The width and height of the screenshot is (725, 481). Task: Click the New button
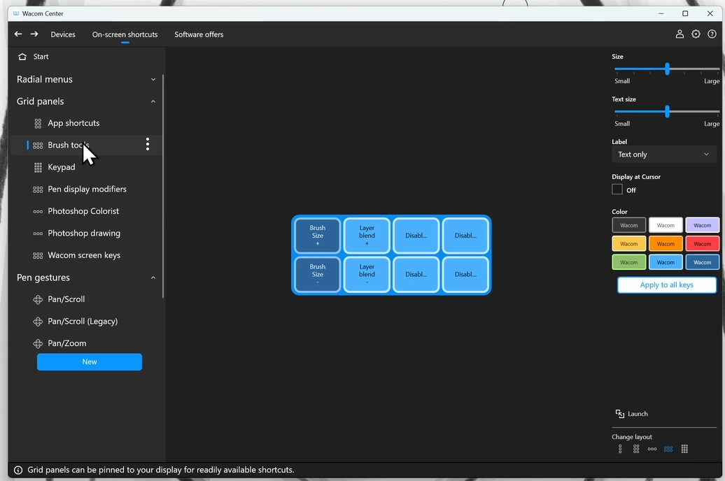click(x=90, y=361)
